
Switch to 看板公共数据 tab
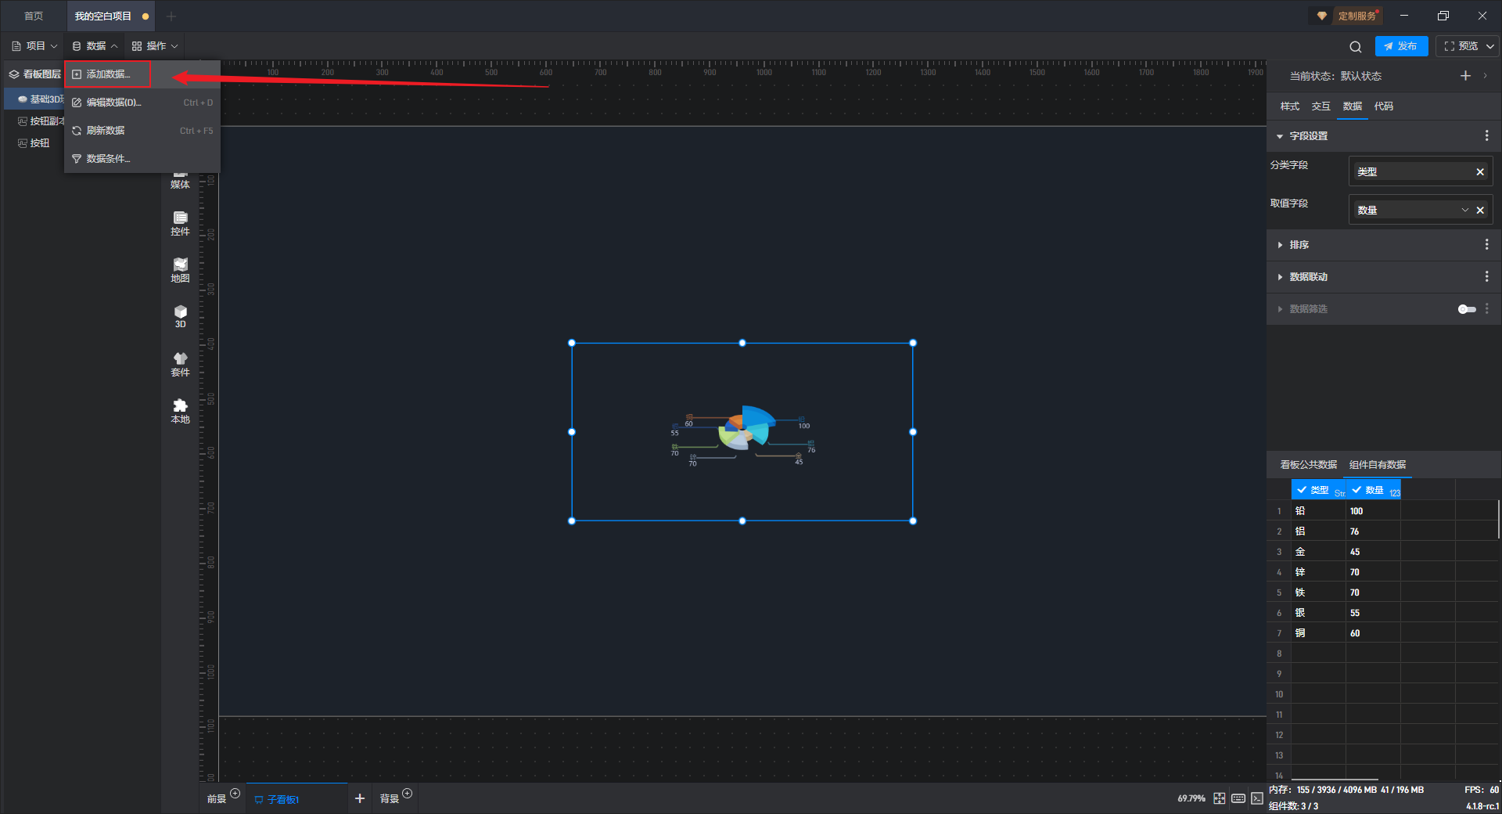point(1309,465)
